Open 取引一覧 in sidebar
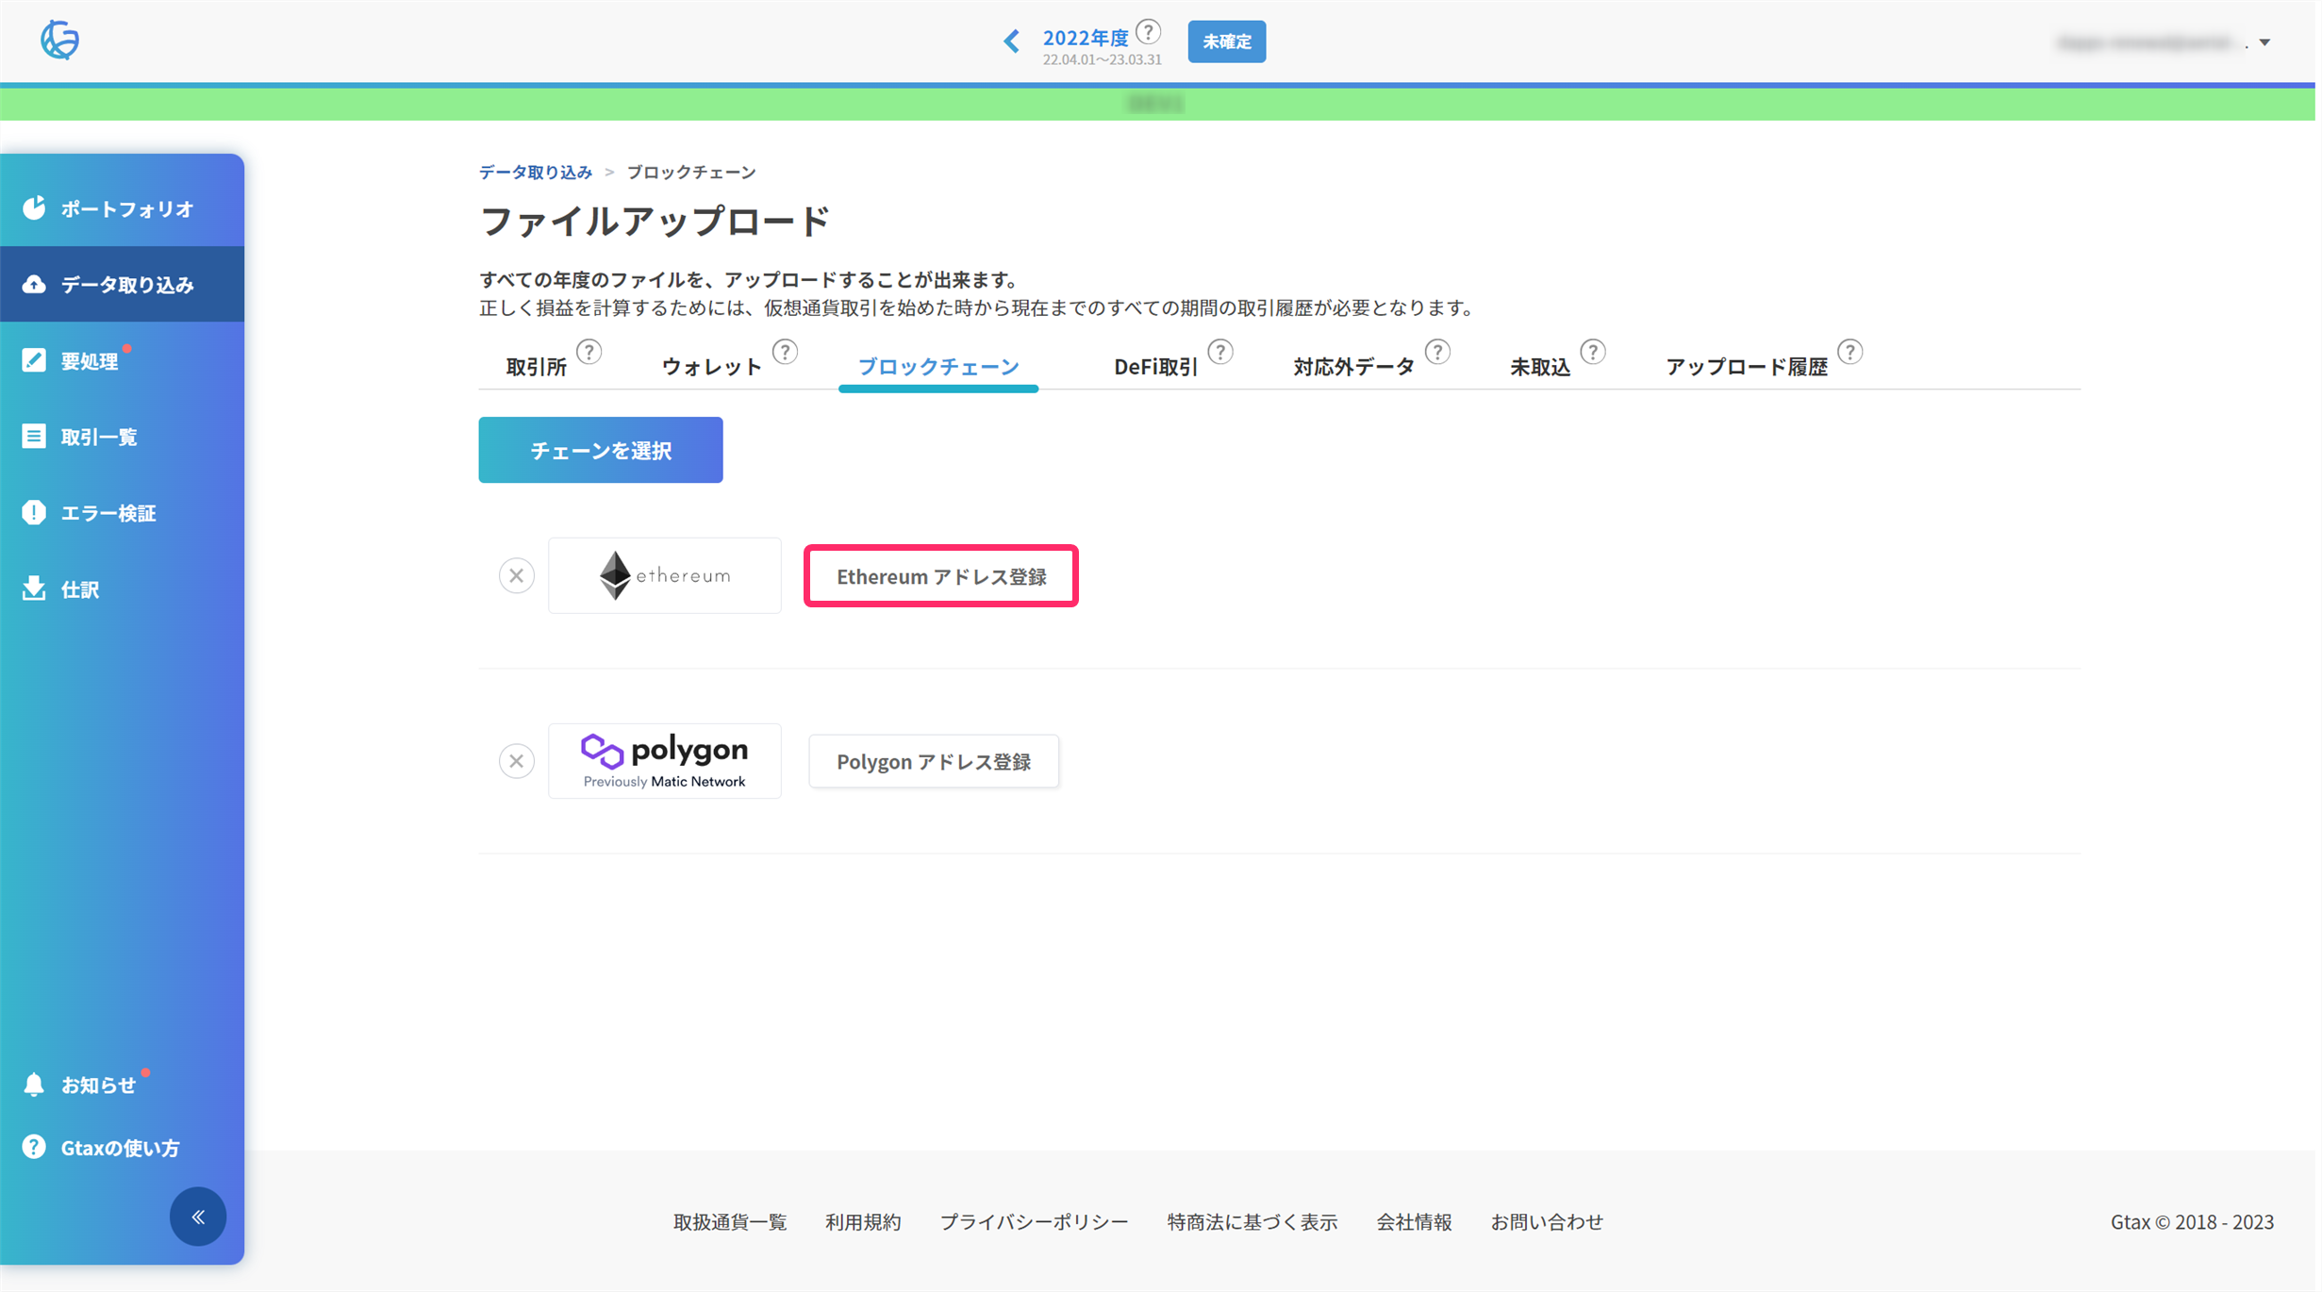 (123, 437)
